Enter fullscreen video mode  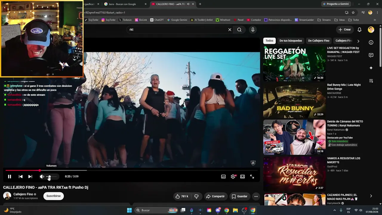tap(252, 176)
